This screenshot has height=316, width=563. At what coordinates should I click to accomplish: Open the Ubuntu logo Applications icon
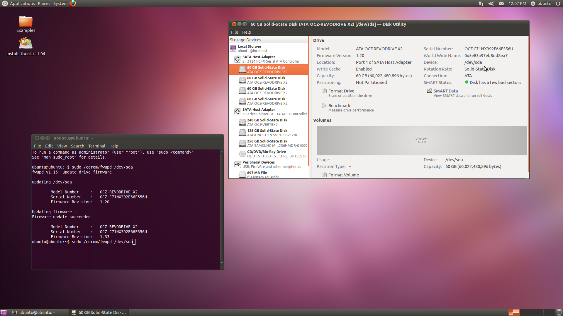[x=5, y=4]
